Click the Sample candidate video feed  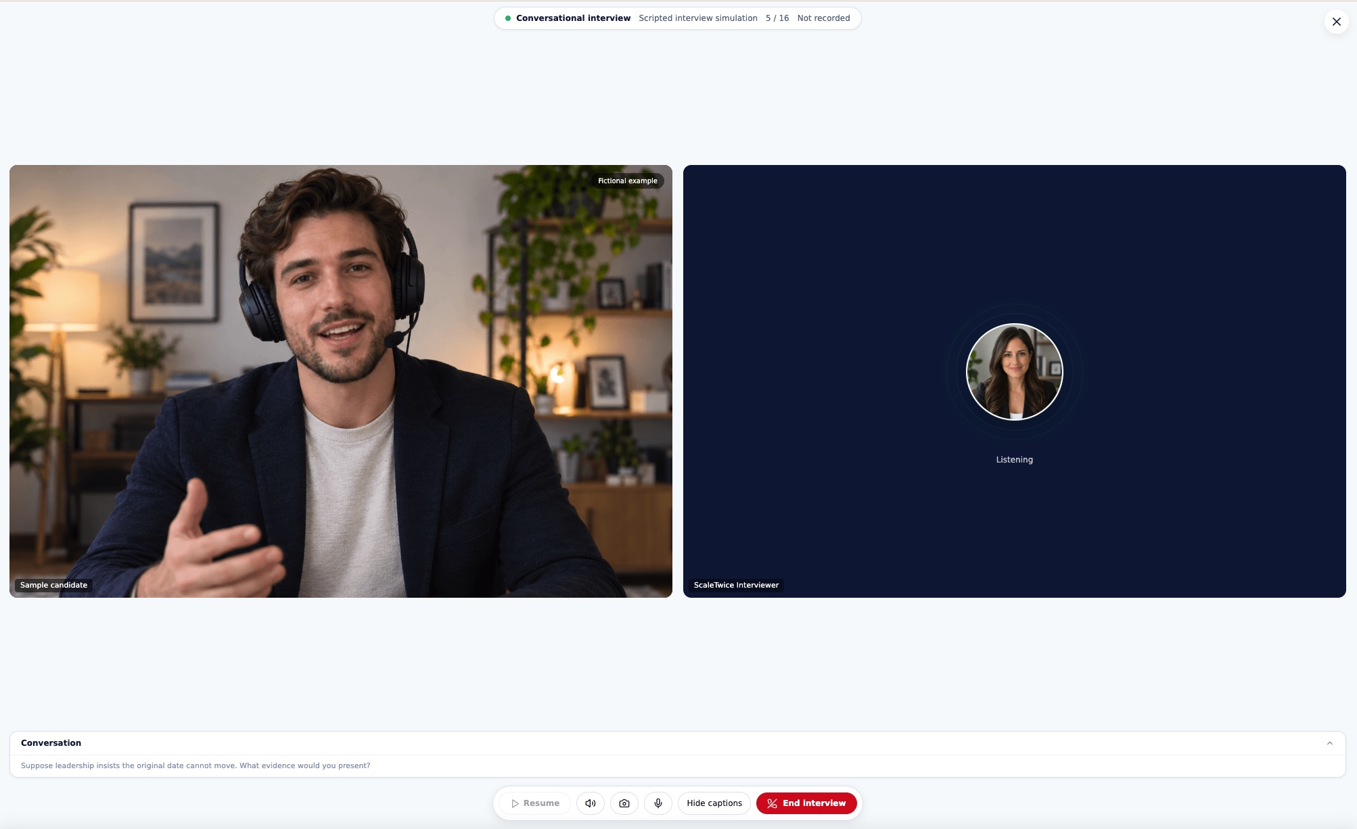click(x=341, y=381)
